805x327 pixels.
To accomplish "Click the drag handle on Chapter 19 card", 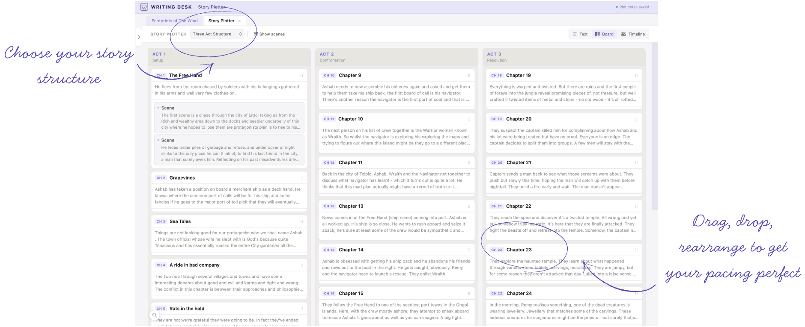I will coord(636,75).
